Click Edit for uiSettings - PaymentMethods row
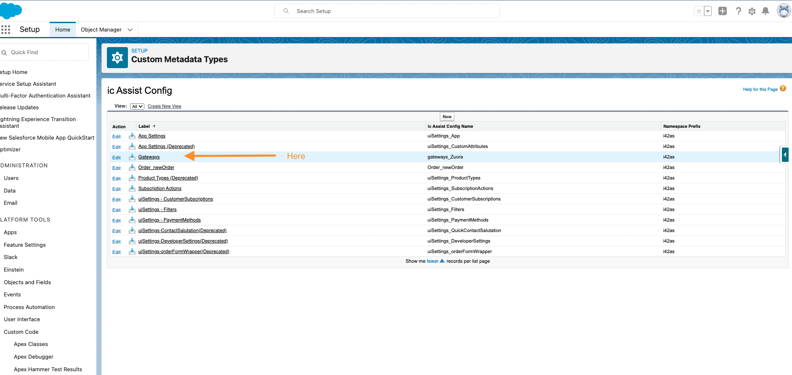This screenshot has height=375, width=792. tap(117, 221)
